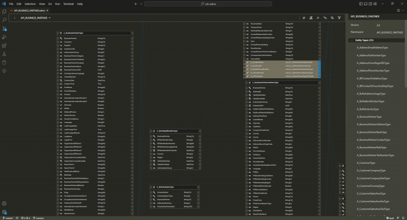Click the Synchronize Changes status bar icon
Screen dimensions: 407x220
point(17,218)
